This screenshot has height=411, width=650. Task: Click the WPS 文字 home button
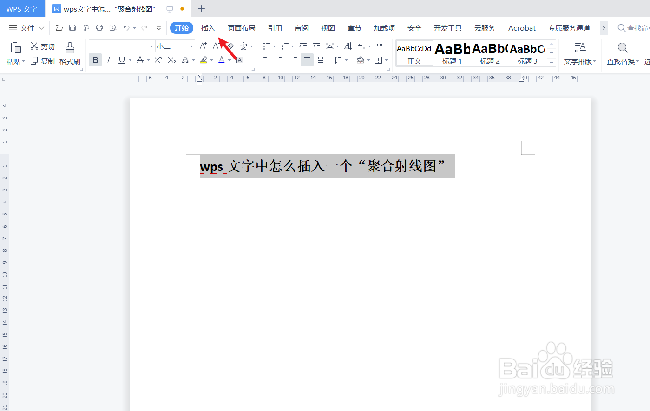click(22, 9)
